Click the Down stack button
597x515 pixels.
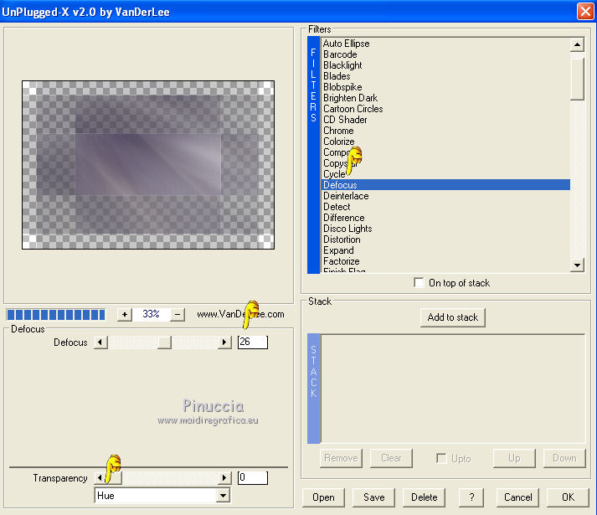click(564, 458)
